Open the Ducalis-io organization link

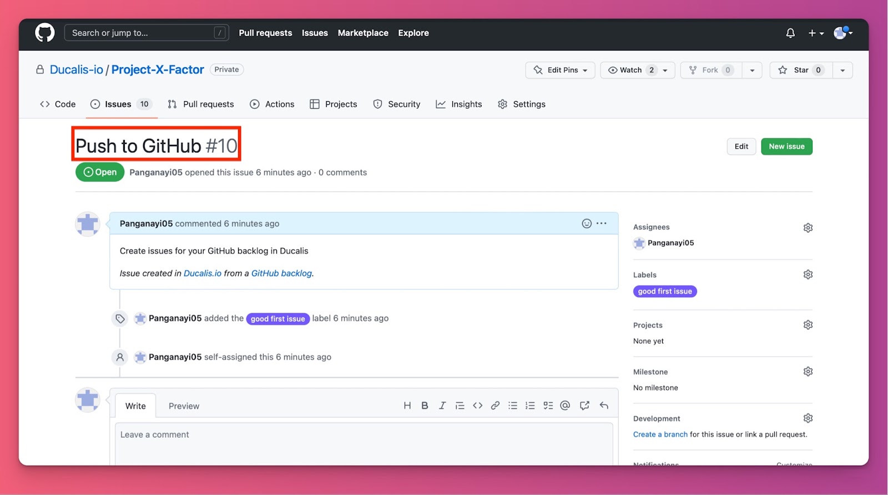[77, 69]
